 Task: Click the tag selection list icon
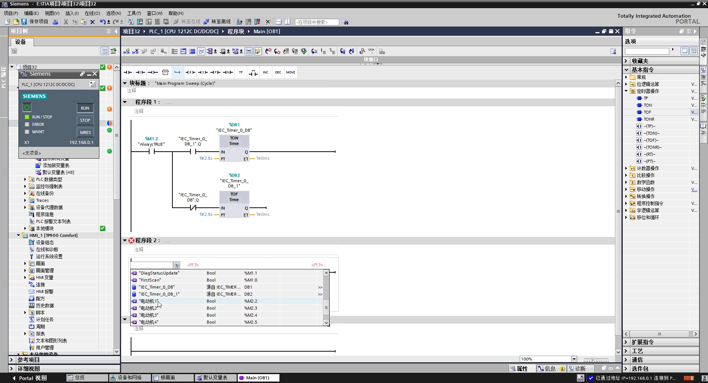(x=176, y=265)
